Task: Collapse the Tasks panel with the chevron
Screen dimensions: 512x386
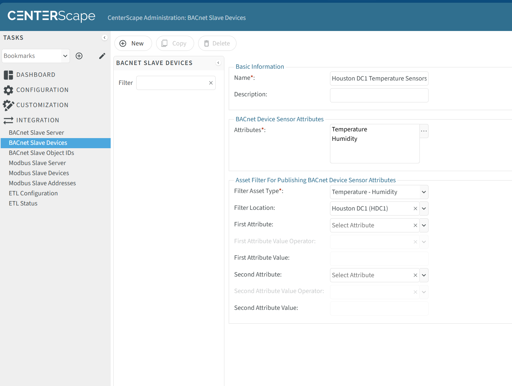Action: (x=105, y=37)
